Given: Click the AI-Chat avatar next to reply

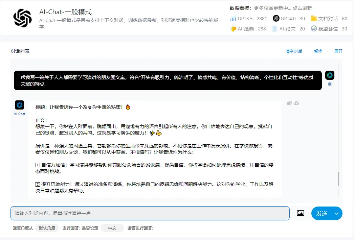Looking at the screenshot, I should click(x=20, y=105).
